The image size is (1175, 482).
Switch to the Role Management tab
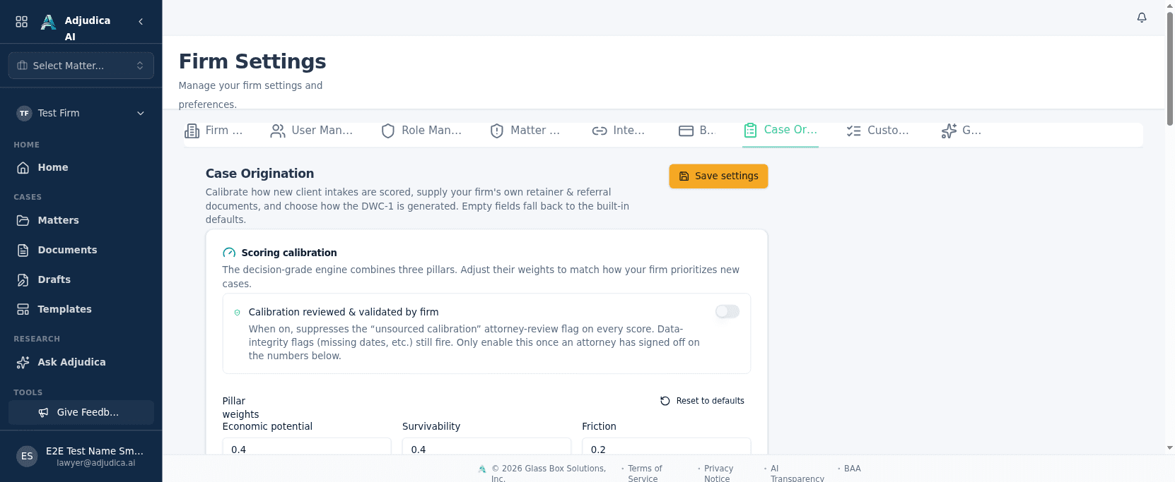point(421,131)
